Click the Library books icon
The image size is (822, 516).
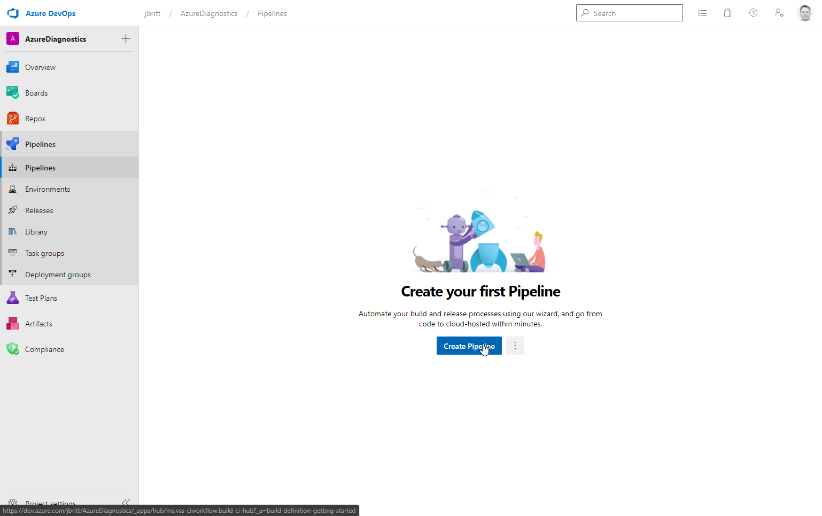13,231
